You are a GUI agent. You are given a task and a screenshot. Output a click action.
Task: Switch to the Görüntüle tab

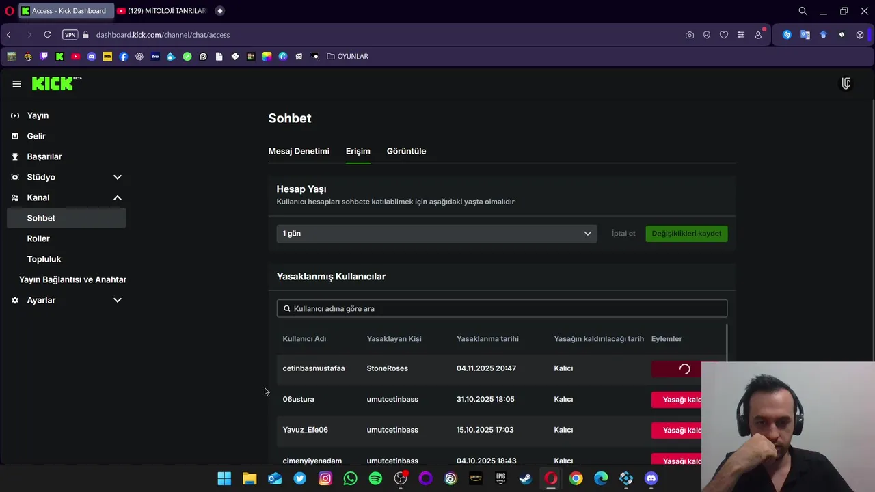pos(406,151)
